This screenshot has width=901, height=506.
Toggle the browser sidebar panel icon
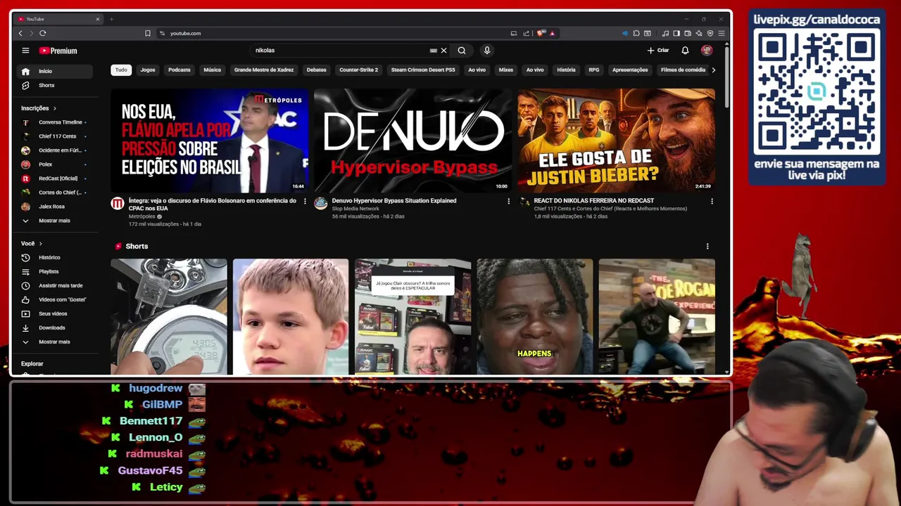click(676, 33)
